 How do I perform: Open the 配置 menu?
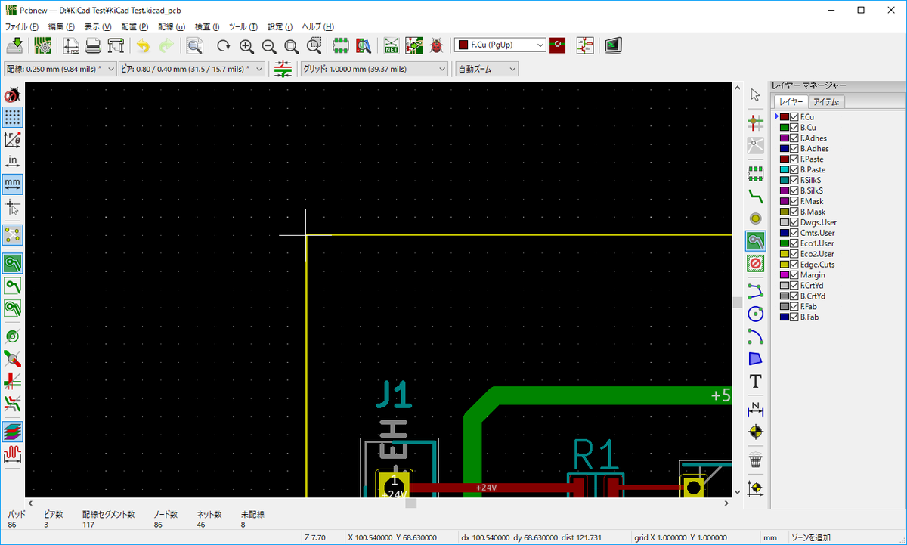pyautogui.click(x=134, y=26)
